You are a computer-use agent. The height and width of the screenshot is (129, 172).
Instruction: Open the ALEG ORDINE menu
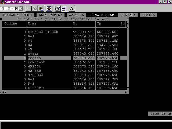point(51,15)
